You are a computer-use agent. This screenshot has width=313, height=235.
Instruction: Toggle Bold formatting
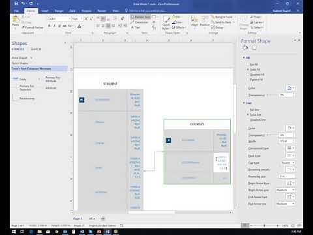click(50, 26)
